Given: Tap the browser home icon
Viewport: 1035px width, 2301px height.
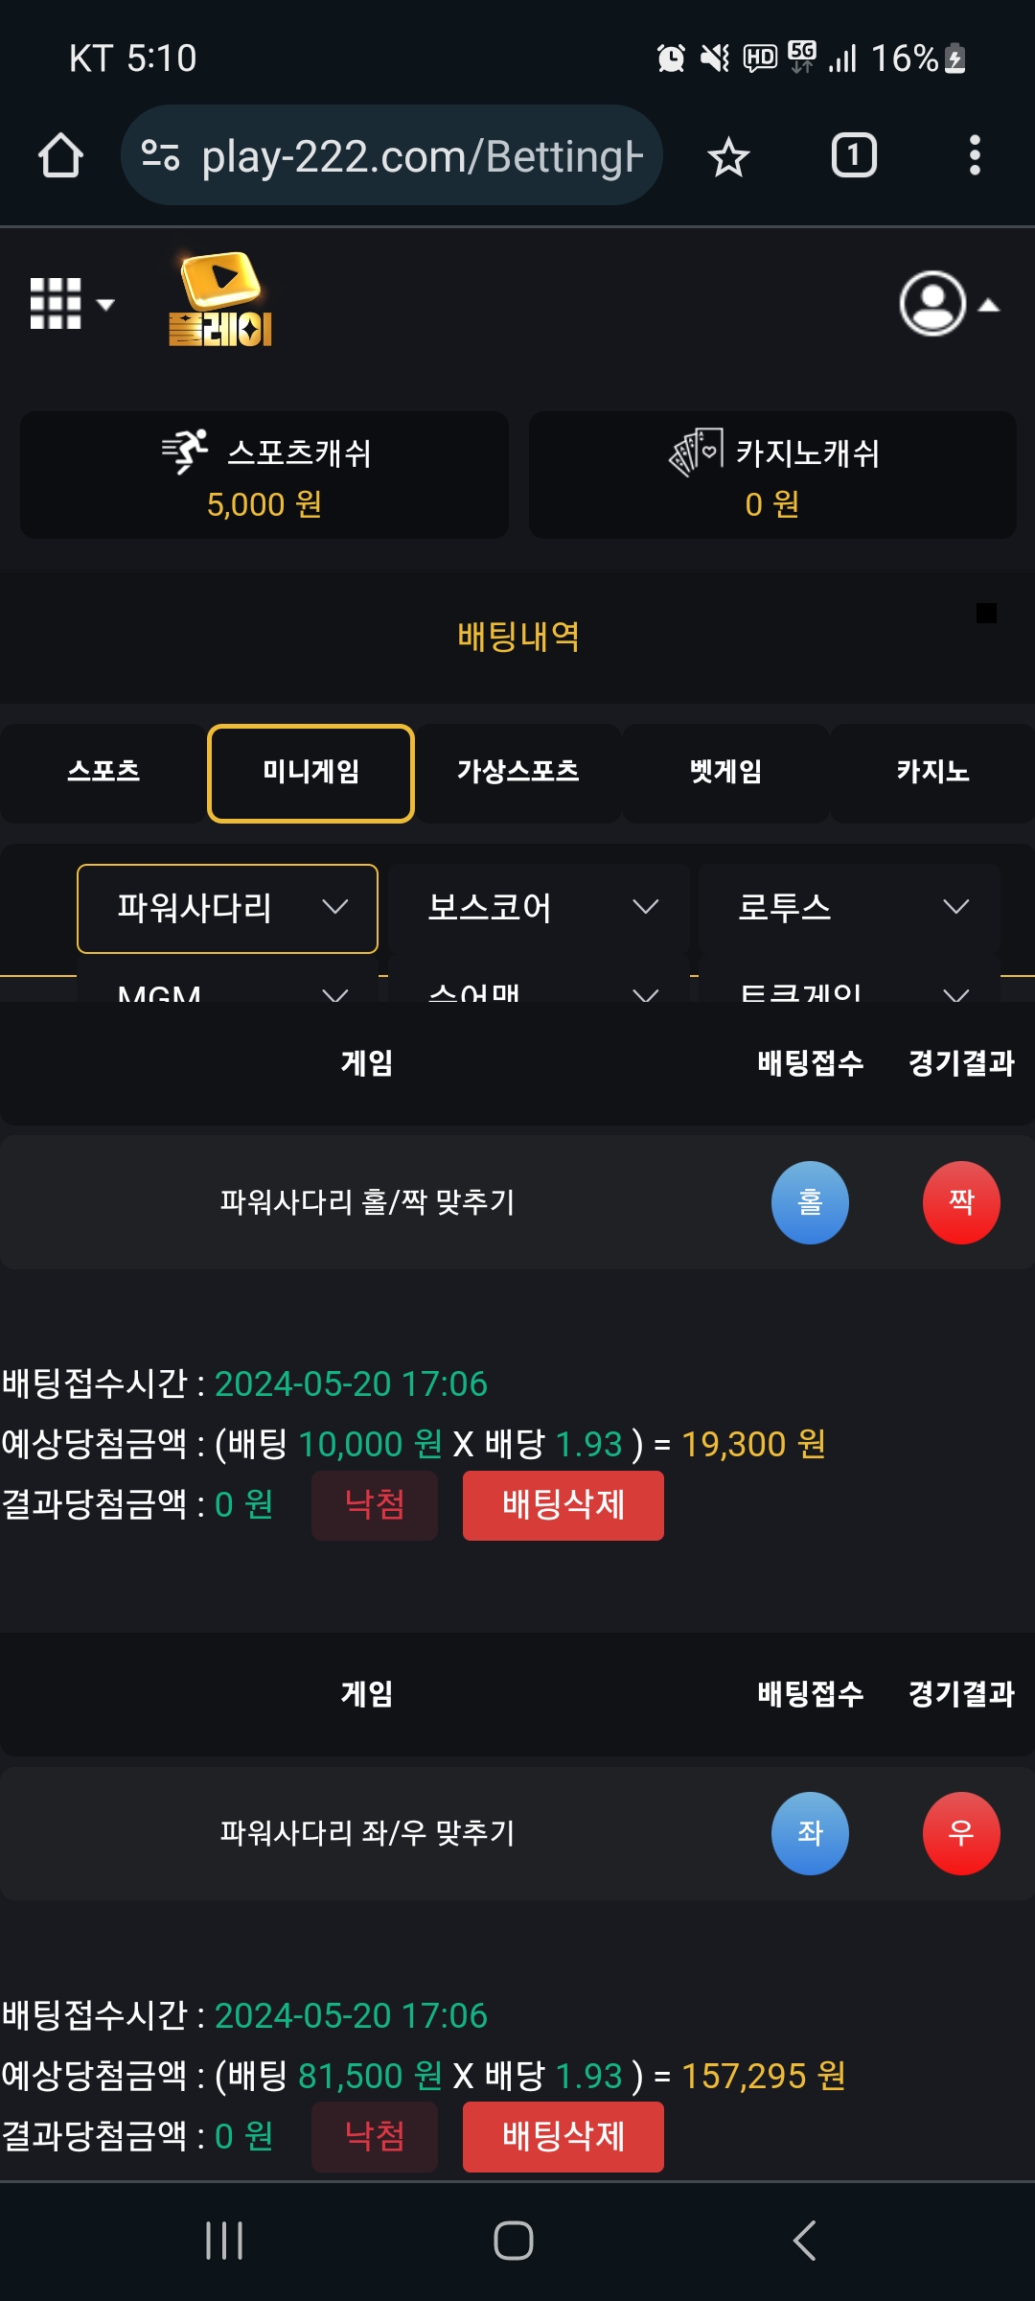Looking at the screenshot, I should pyautogui.click(x=60, y=155).
